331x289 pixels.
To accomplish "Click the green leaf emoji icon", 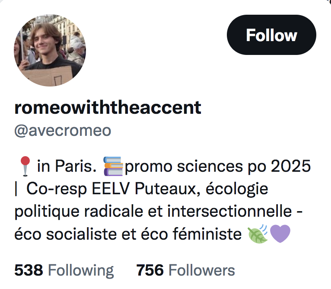I will [x=258, y=234].
